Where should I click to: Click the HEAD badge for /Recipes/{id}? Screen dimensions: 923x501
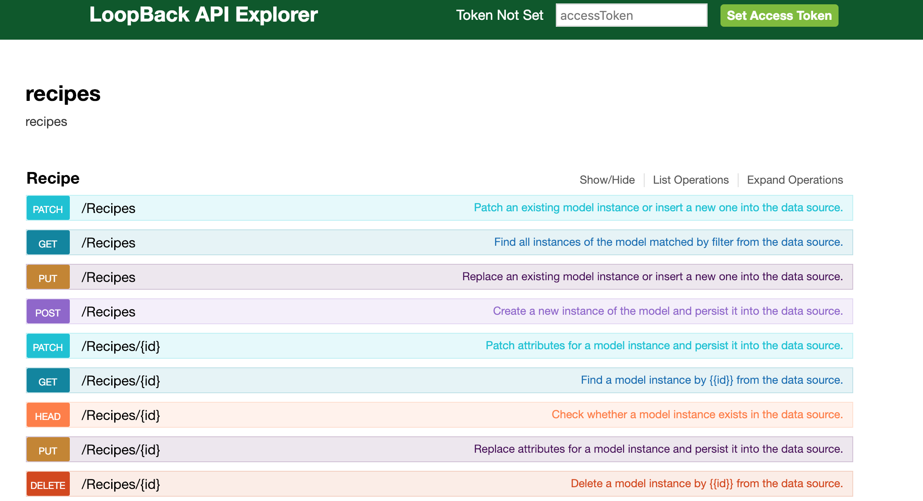[48, 416]
